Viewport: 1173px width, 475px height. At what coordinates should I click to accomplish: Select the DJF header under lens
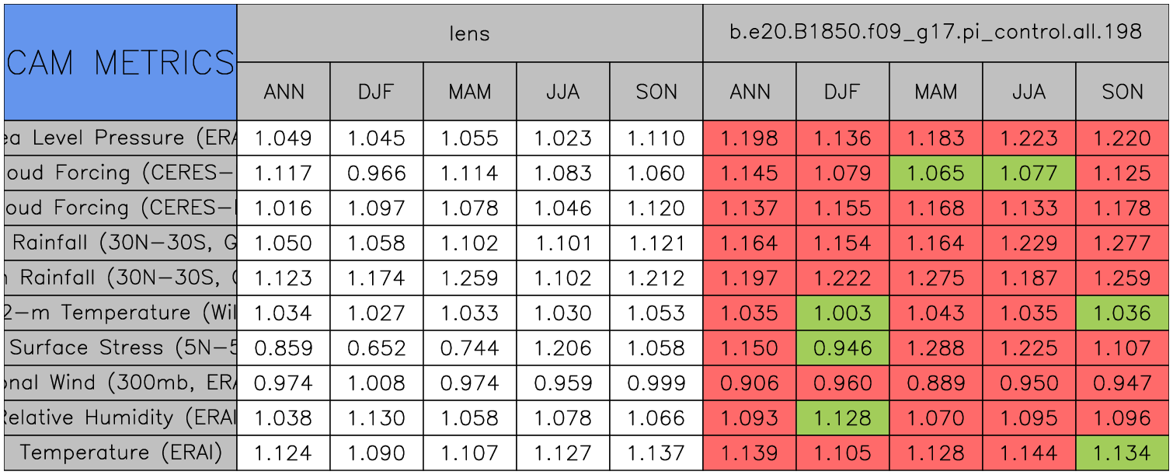[x=377, y=92]
